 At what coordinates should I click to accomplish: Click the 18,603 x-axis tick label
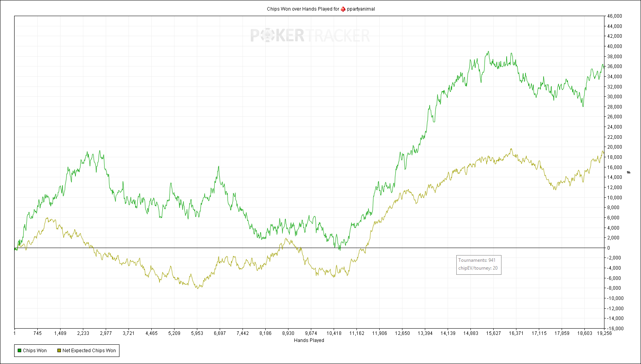585,333
